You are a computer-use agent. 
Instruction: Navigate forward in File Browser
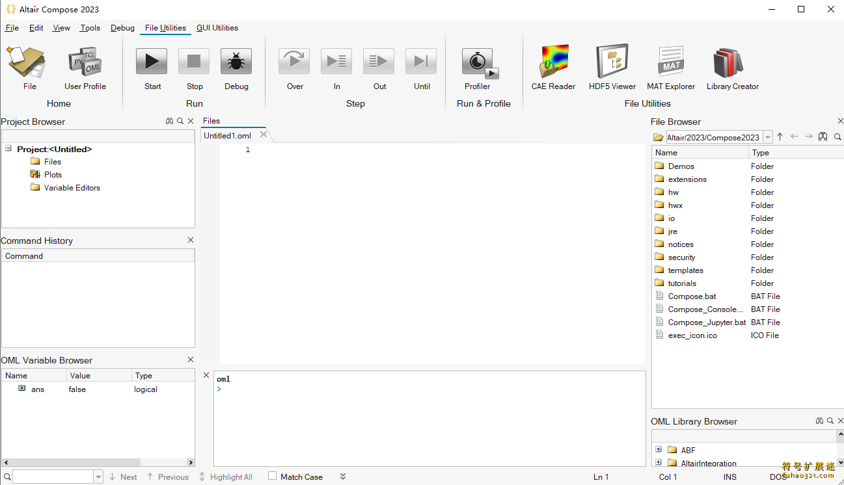(x=809, y=137)
